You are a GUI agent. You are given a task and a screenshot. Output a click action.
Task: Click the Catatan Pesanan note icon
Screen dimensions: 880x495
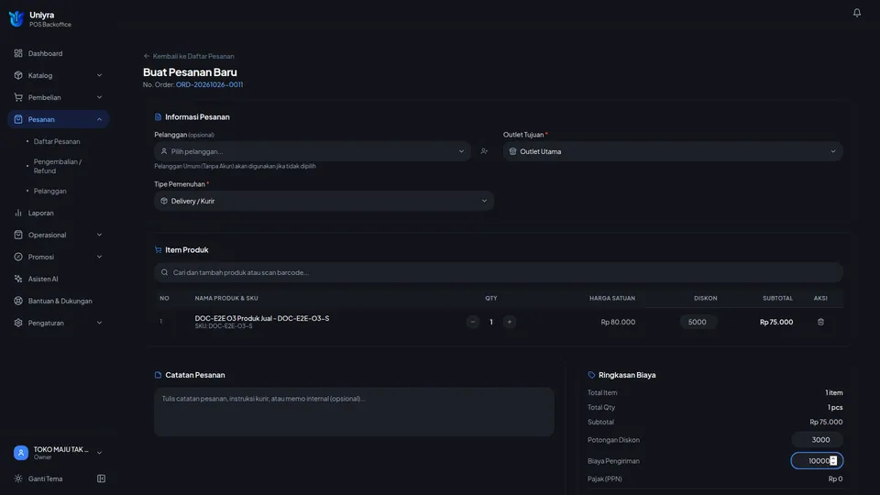158,375
